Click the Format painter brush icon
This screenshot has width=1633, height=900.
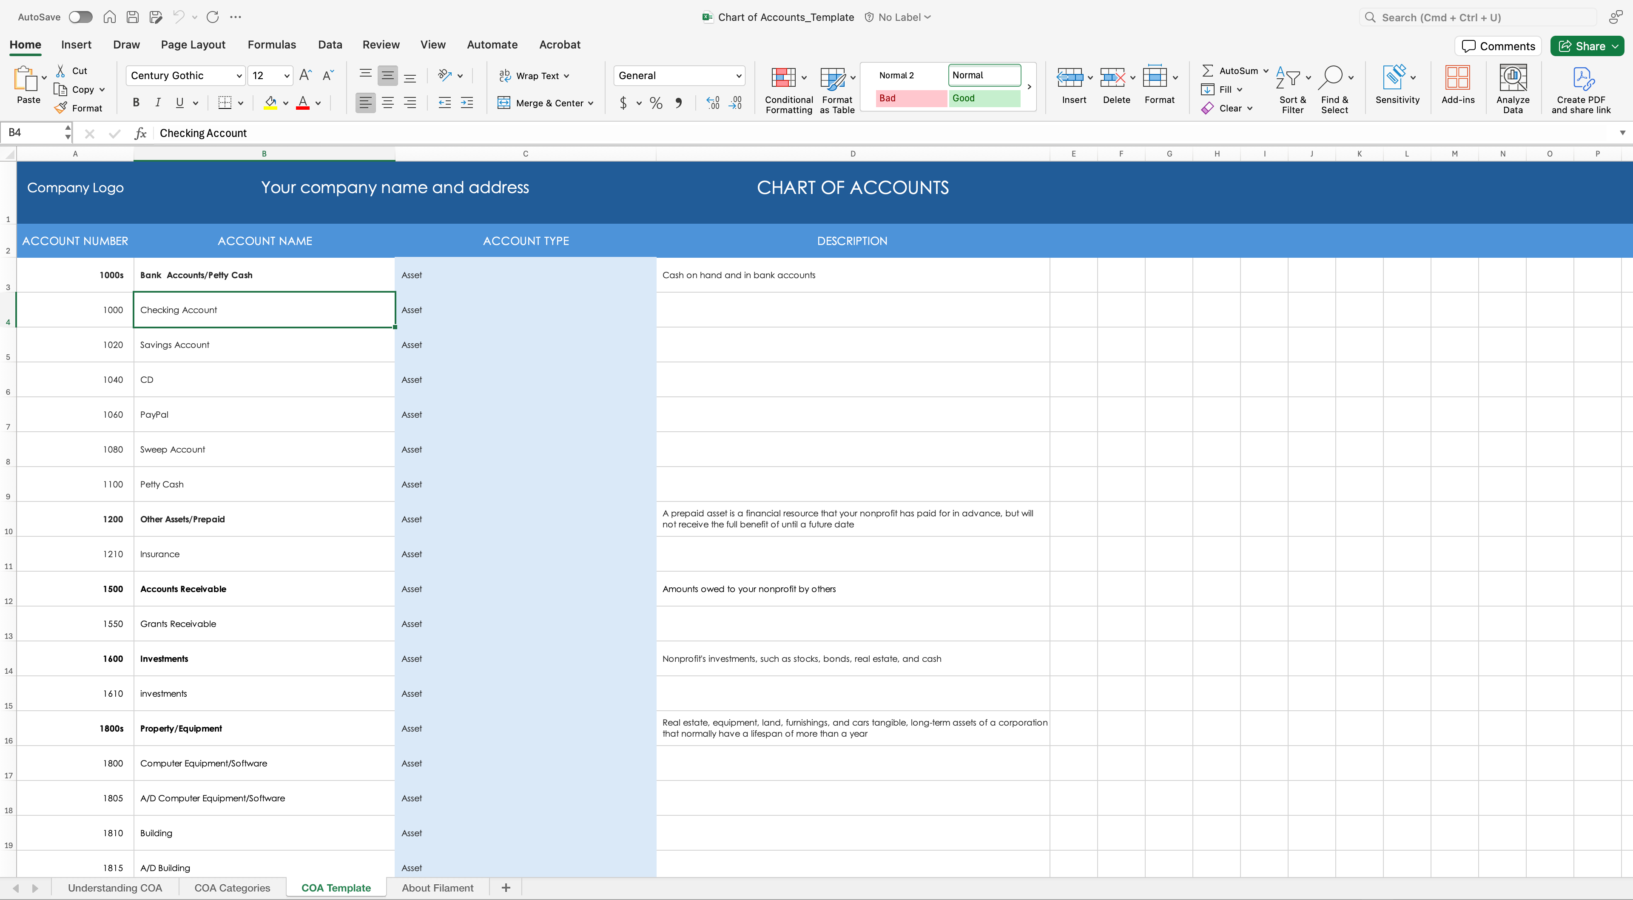click(61, 108)
